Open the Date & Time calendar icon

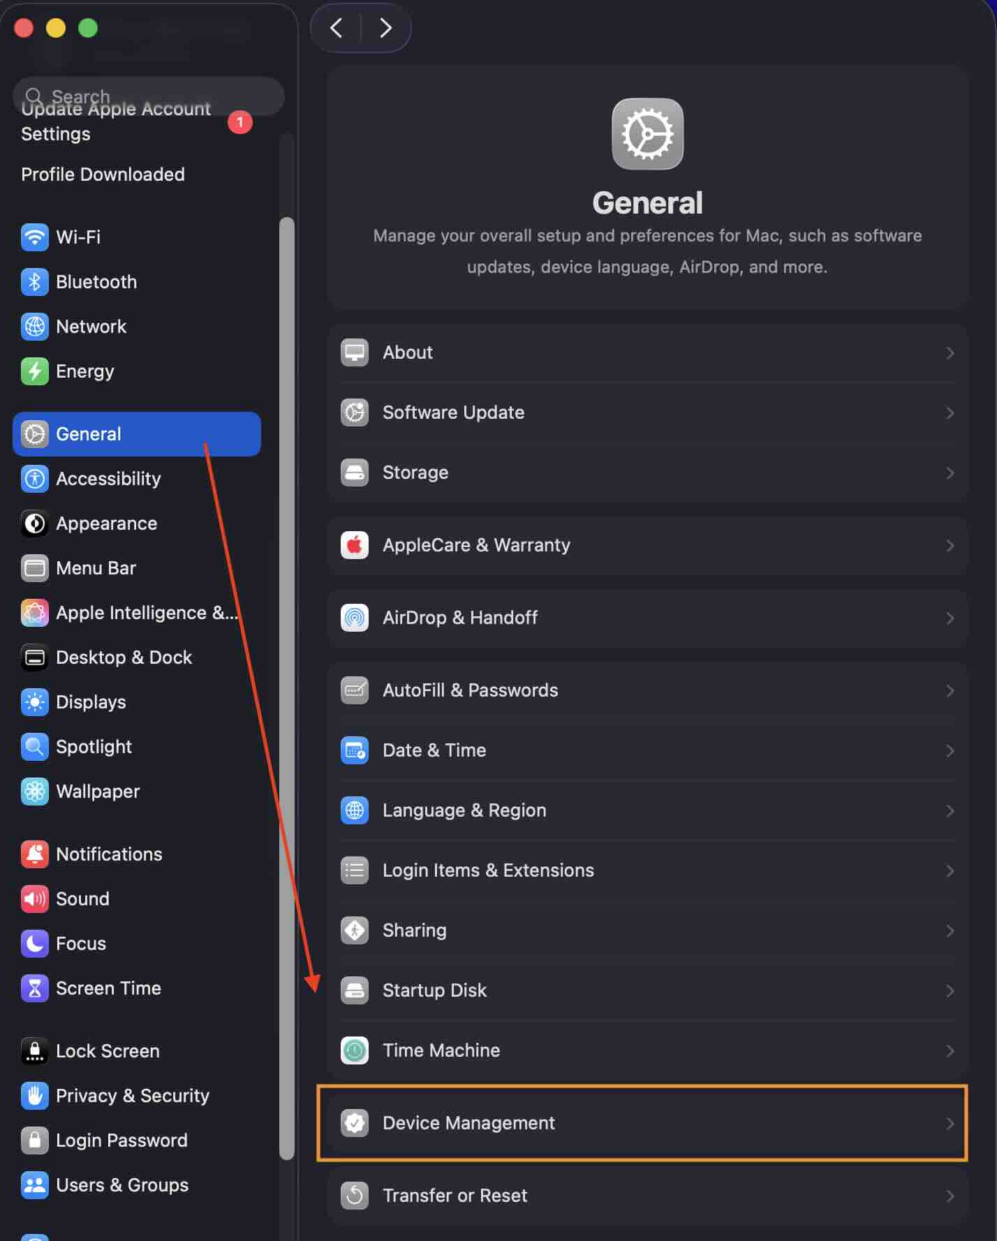[x=355, y=750]
